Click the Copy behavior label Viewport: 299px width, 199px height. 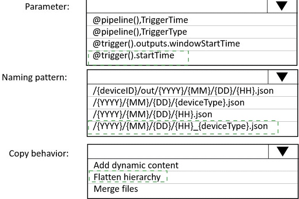click(39, 153)
